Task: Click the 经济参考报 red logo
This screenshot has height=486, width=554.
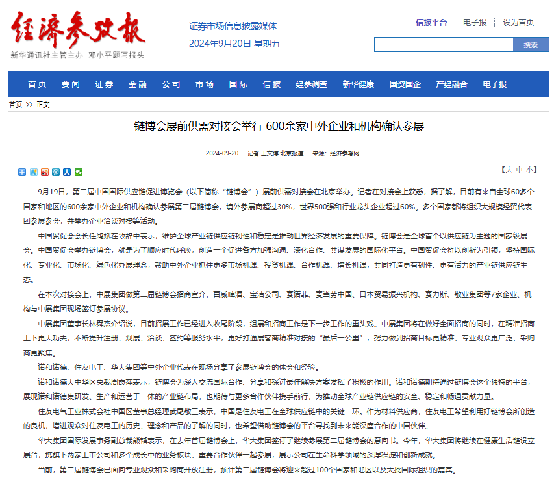Action: [77, 31]
